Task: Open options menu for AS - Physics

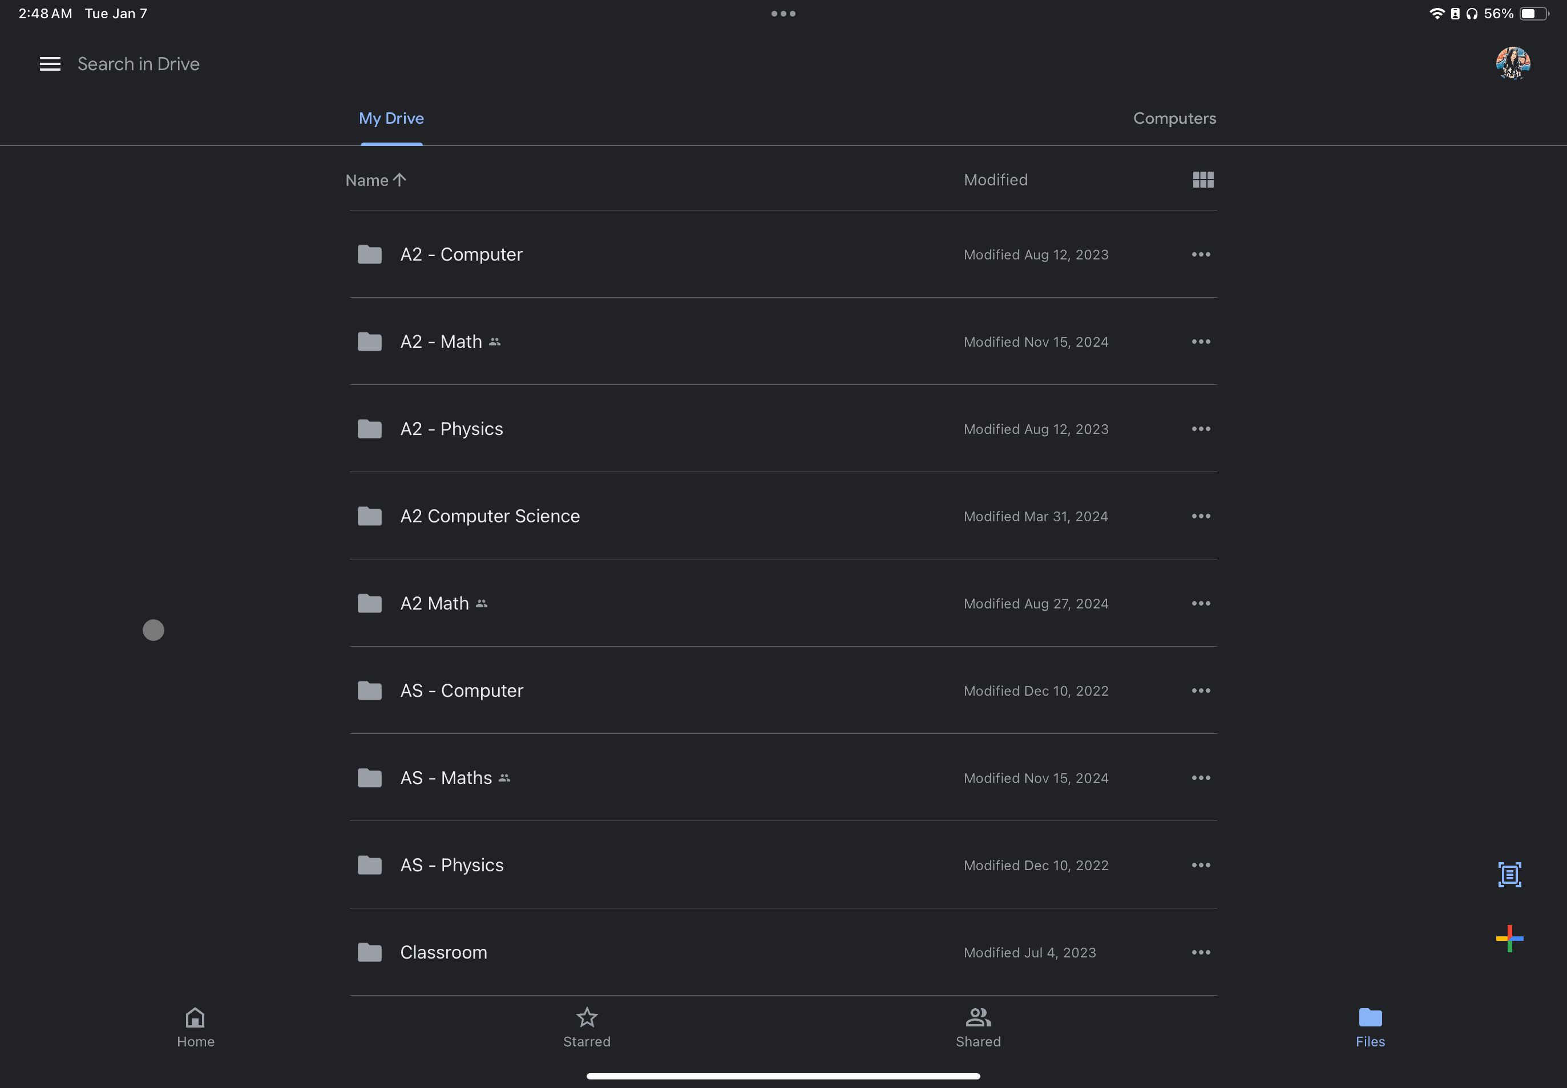Action: 1200,865
